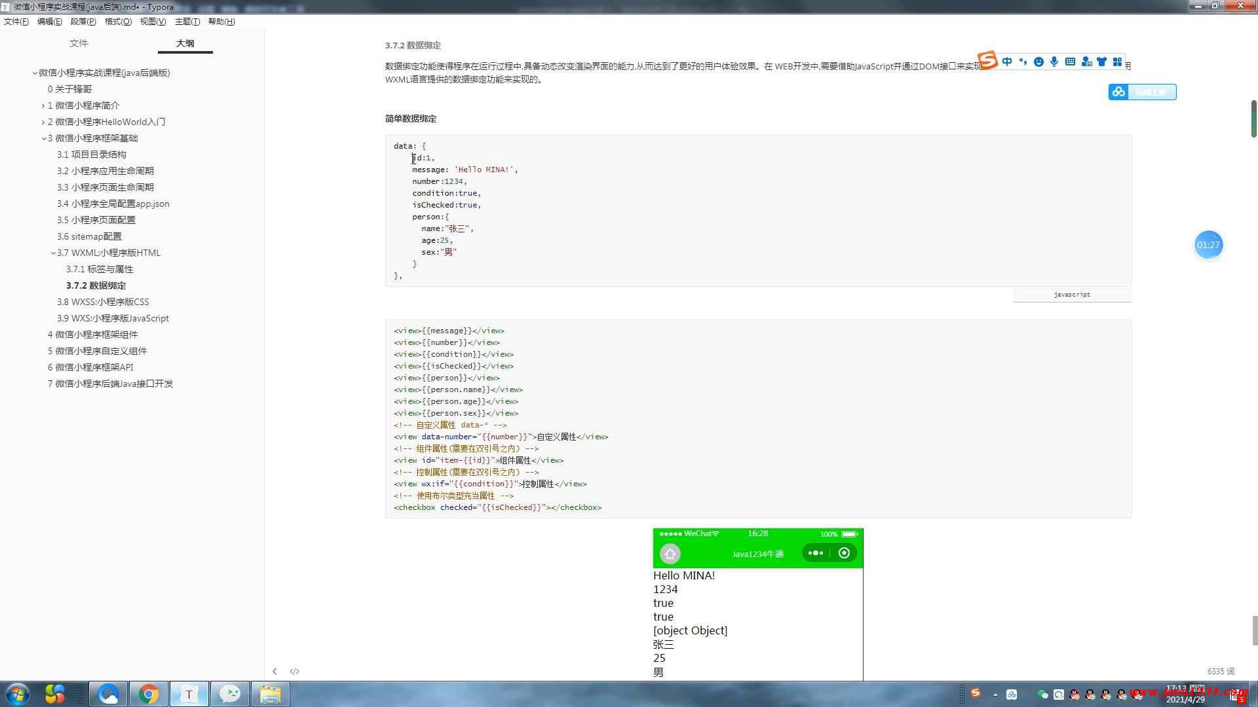Open the Sogou skin shirt icon

[x=1102, y=62]
